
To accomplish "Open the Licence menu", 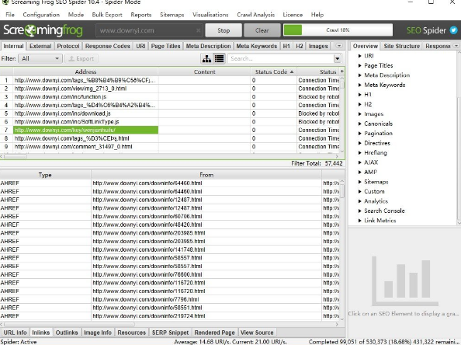I will tap(293, 15).
